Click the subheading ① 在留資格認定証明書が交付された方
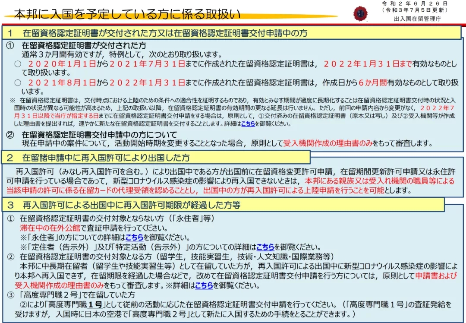This screenshot has height=323, width=466. [x=76, y=45]
